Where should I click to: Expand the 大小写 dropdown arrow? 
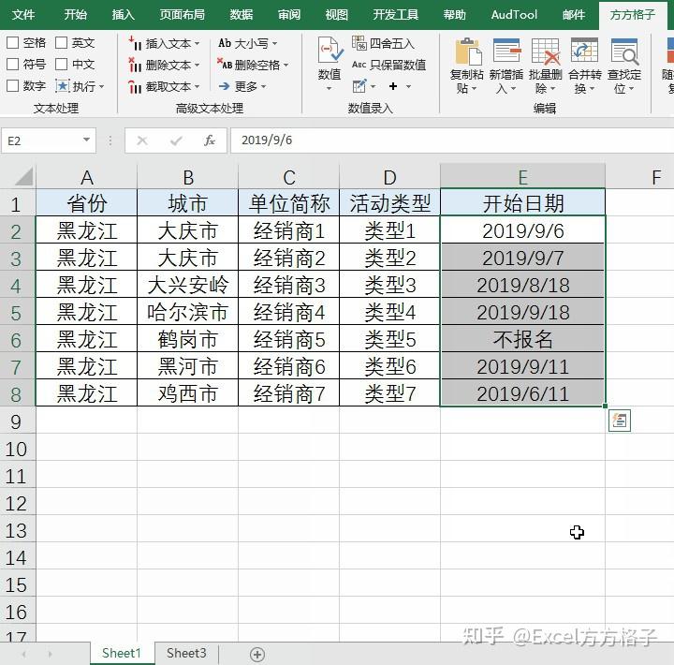pyautogui.click(x=274, y=44)
